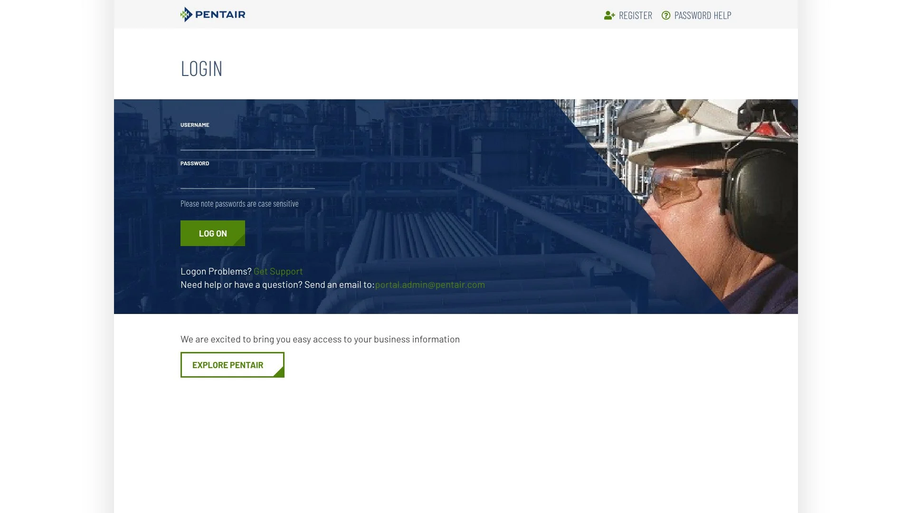Focus the Password input field
912x513 pixels.
tap(247, 180)
